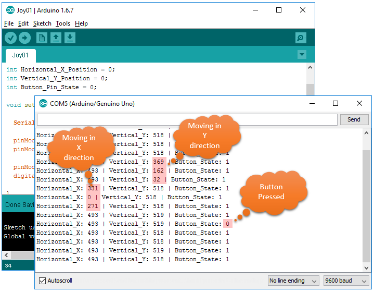The height and width of the screenshot is (292, 374).
Task: Click the Upload sketch arrow icon
Action: pos(24,38)
